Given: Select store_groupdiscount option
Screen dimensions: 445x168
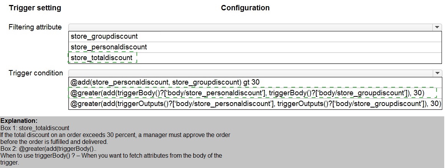Looking at the screenshot, I should (x=104, y=37).
